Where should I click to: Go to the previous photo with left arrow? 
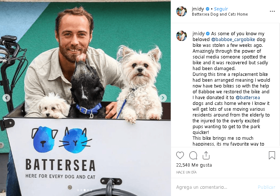6,98
